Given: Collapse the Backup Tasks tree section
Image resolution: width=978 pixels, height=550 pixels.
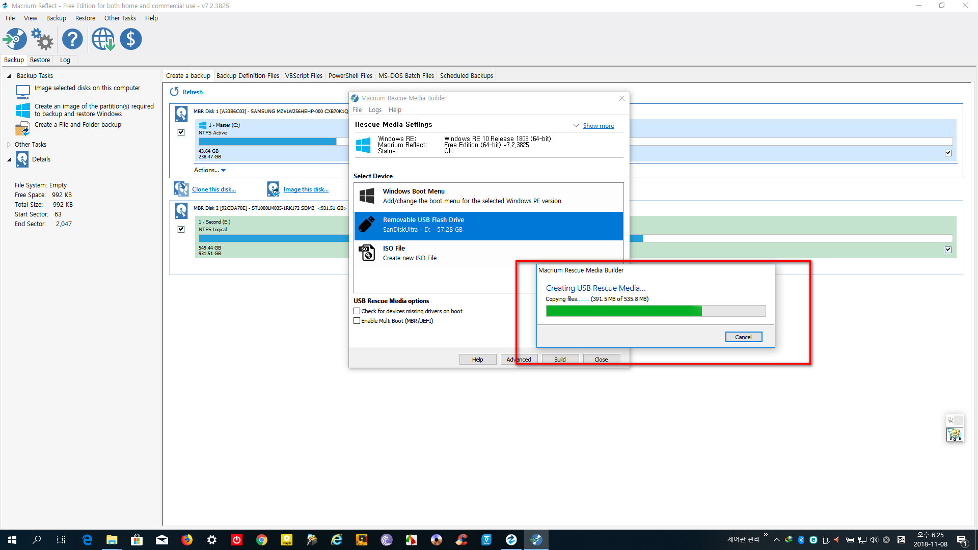Looking at the screenshot, I should click(x=9, y=76).
